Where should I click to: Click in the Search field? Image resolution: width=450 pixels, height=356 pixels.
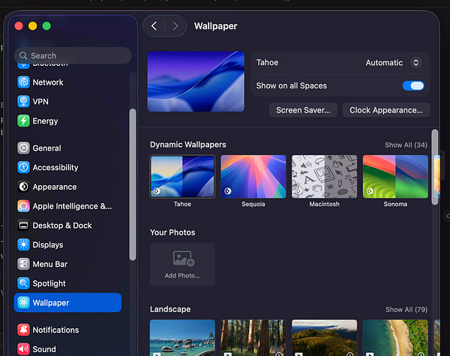pyautogui.click(x=73, y=55)
